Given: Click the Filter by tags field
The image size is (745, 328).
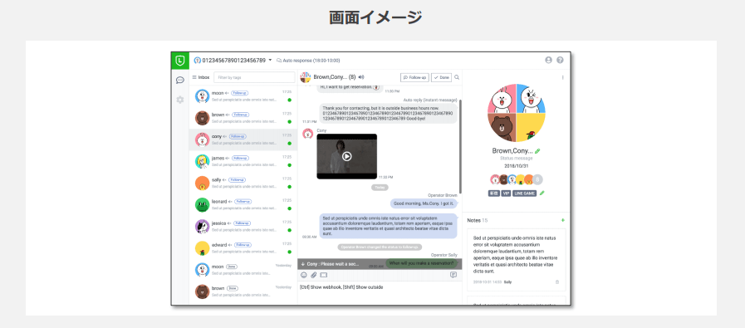Looking at the screenshot, I should tap(254, 77).
